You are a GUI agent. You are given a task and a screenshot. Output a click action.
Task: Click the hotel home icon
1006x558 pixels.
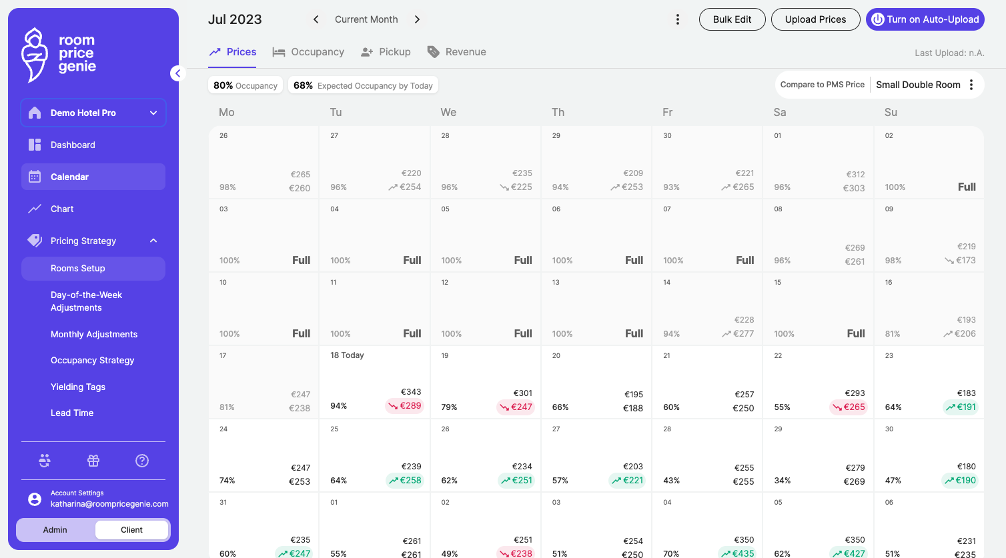coord(35,113)
